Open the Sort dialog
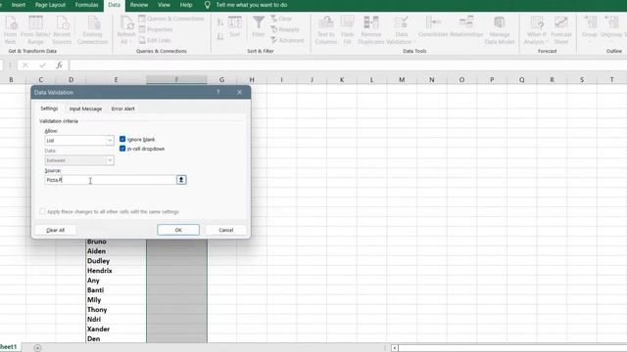This screenshot has height=352, width=627. [x=235, y=27]
